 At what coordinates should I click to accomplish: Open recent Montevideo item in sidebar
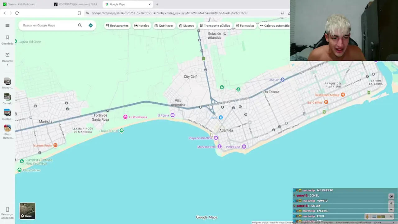pos(7,83)
